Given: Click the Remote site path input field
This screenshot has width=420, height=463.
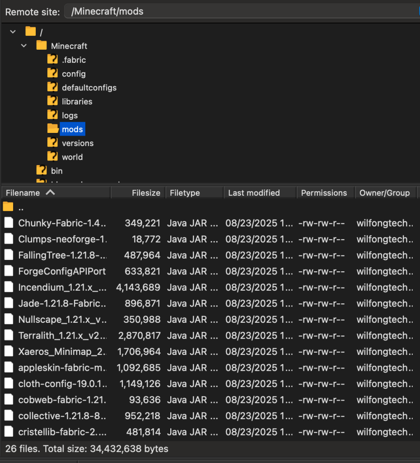Looking at the screenshot, I should coord(242,11).
